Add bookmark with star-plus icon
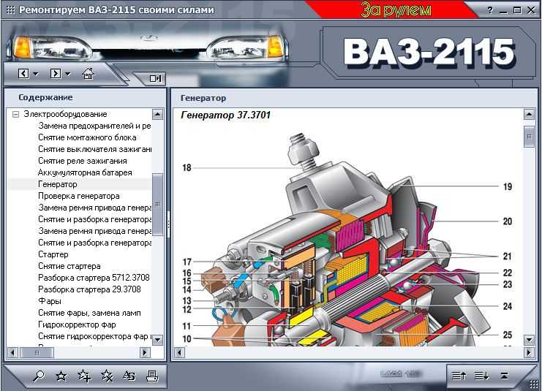This screenshot has height=391, width=542. click(84, 376)
